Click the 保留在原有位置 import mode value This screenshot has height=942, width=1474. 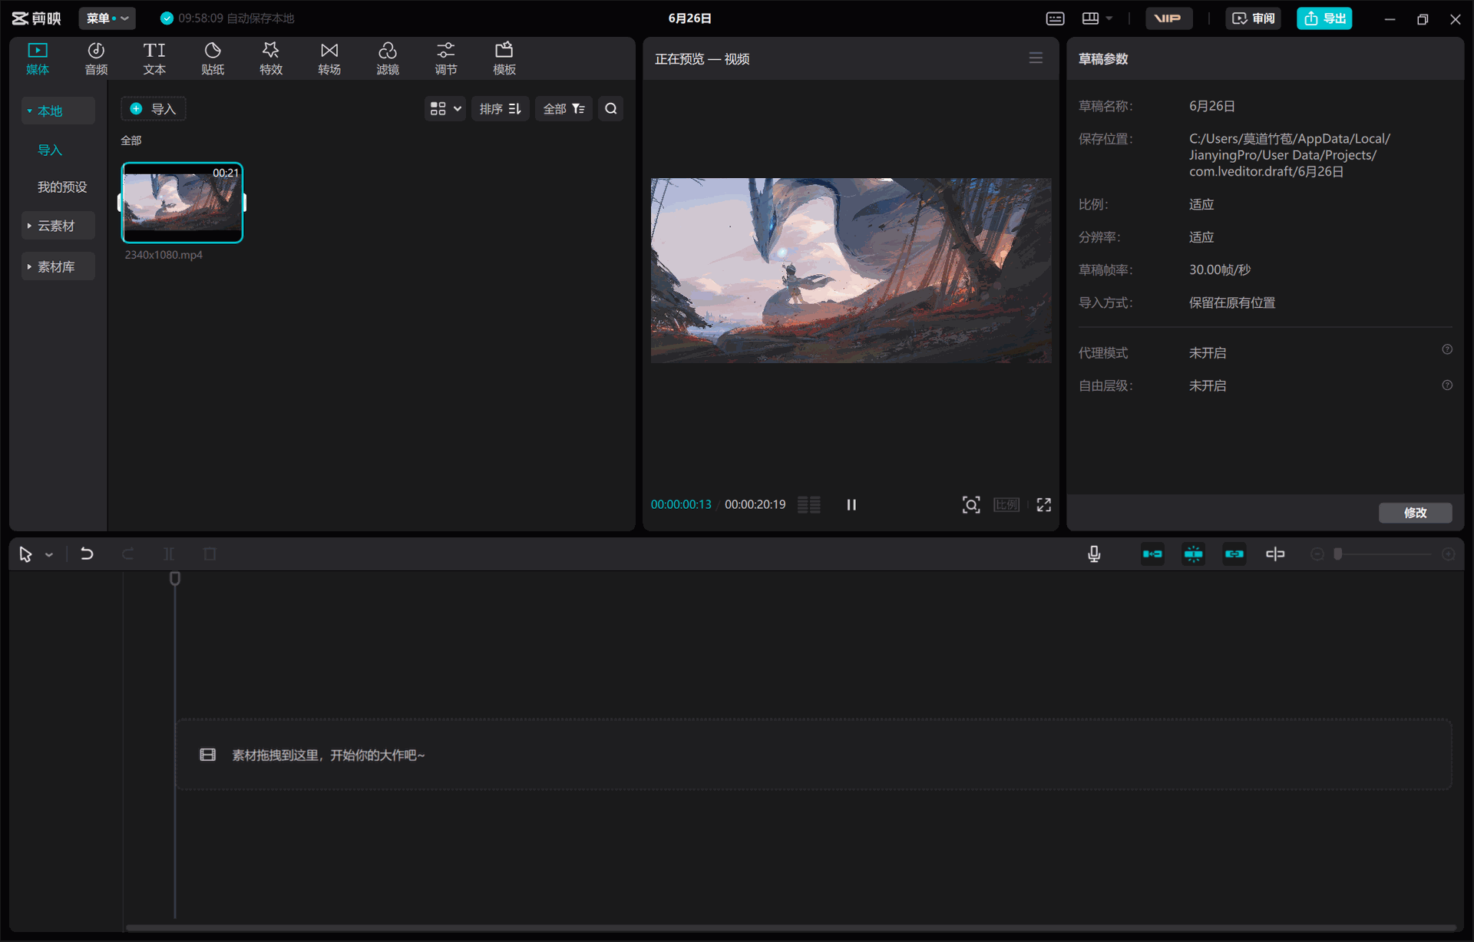(1232, 302)
